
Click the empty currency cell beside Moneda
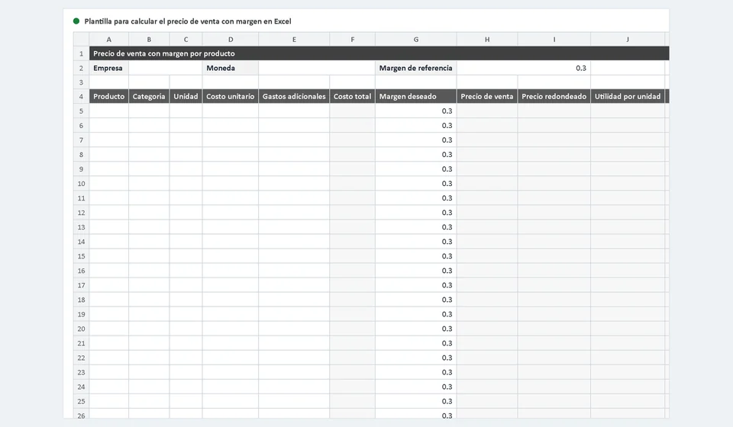(317, 68)
